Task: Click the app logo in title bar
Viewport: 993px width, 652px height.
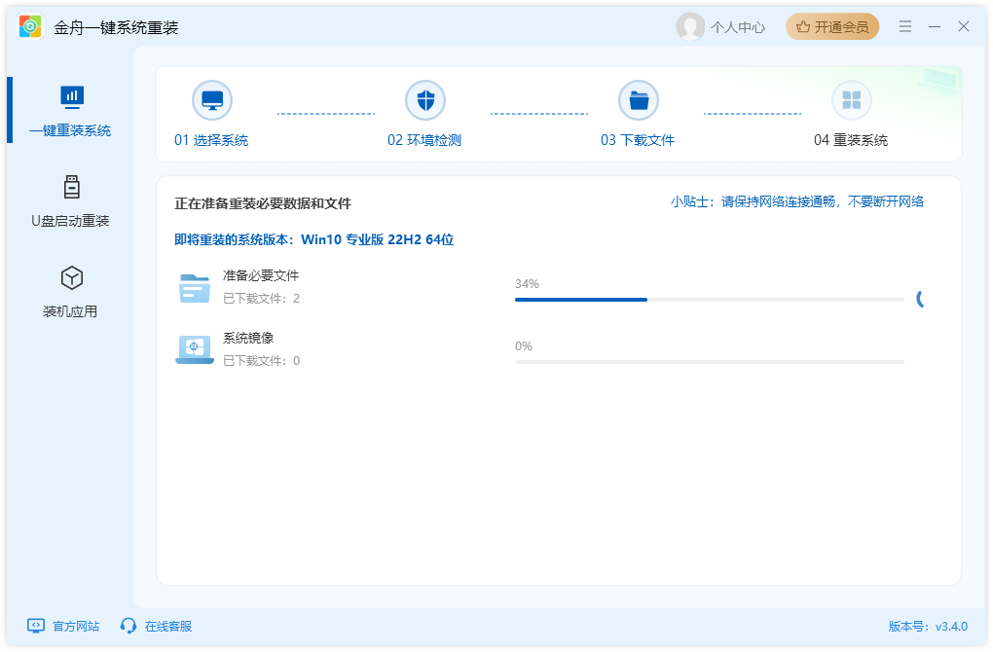Action: coord(28,26)
